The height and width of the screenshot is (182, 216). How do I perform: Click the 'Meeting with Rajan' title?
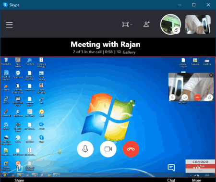(x=106, y=44)
